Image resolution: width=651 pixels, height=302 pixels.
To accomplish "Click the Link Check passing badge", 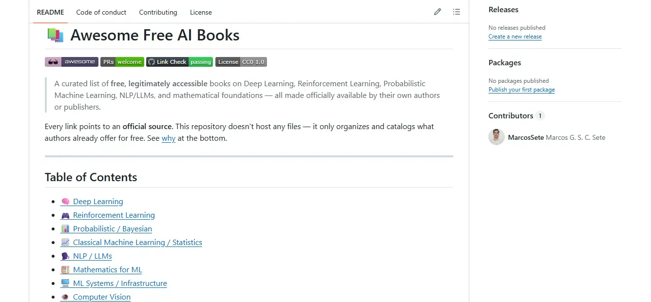I will 180,62.
